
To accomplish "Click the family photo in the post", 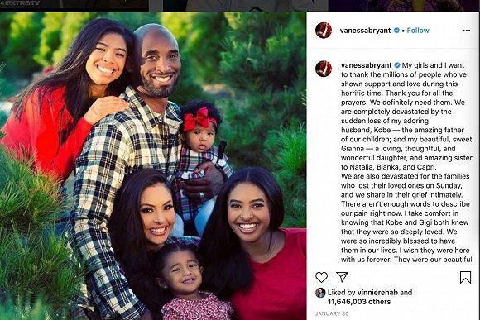I will 153,166.
